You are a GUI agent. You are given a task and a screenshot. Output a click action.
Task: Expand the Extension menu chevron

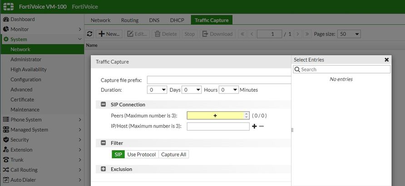80,150
